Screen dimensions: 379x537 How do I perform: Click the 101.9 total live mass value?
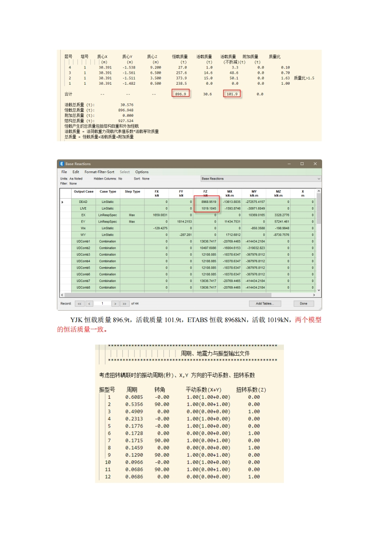click(x=232, y=94)
